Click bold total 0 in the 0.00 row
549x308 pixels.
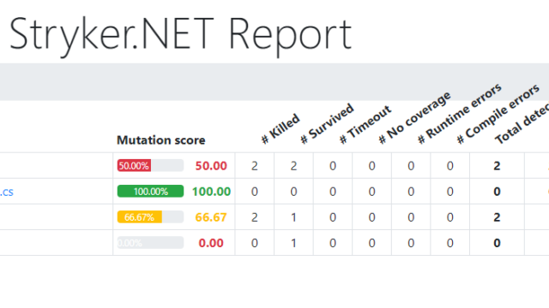[497, 243]
